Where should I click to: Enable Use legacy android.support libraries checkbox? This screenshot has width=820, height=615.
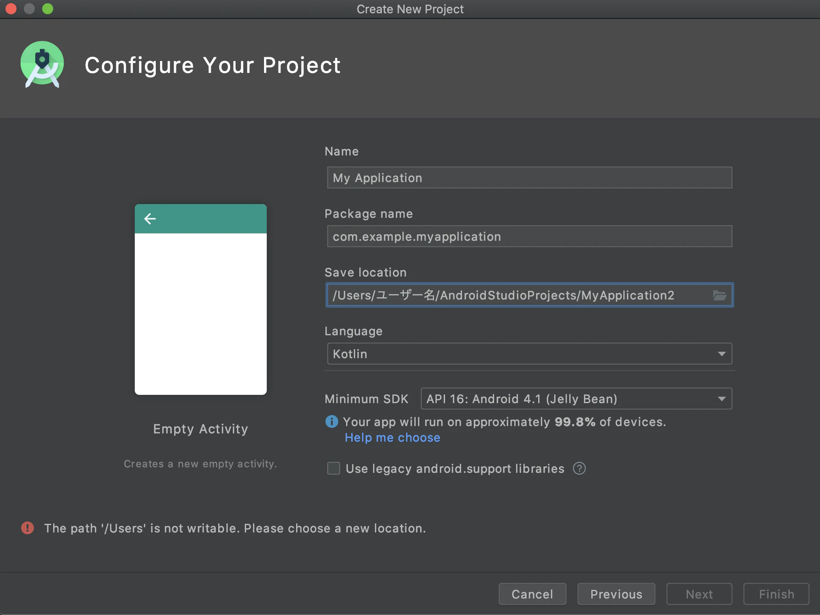coord(334,468)
